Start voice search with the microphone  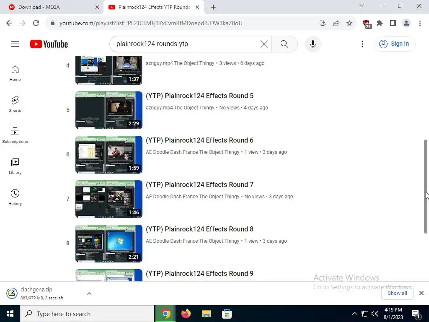pyautogui.click(x=313, y=44)
